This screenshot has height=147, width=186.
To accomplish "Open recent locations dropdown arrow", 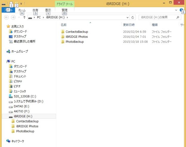I will click(19, 17).
